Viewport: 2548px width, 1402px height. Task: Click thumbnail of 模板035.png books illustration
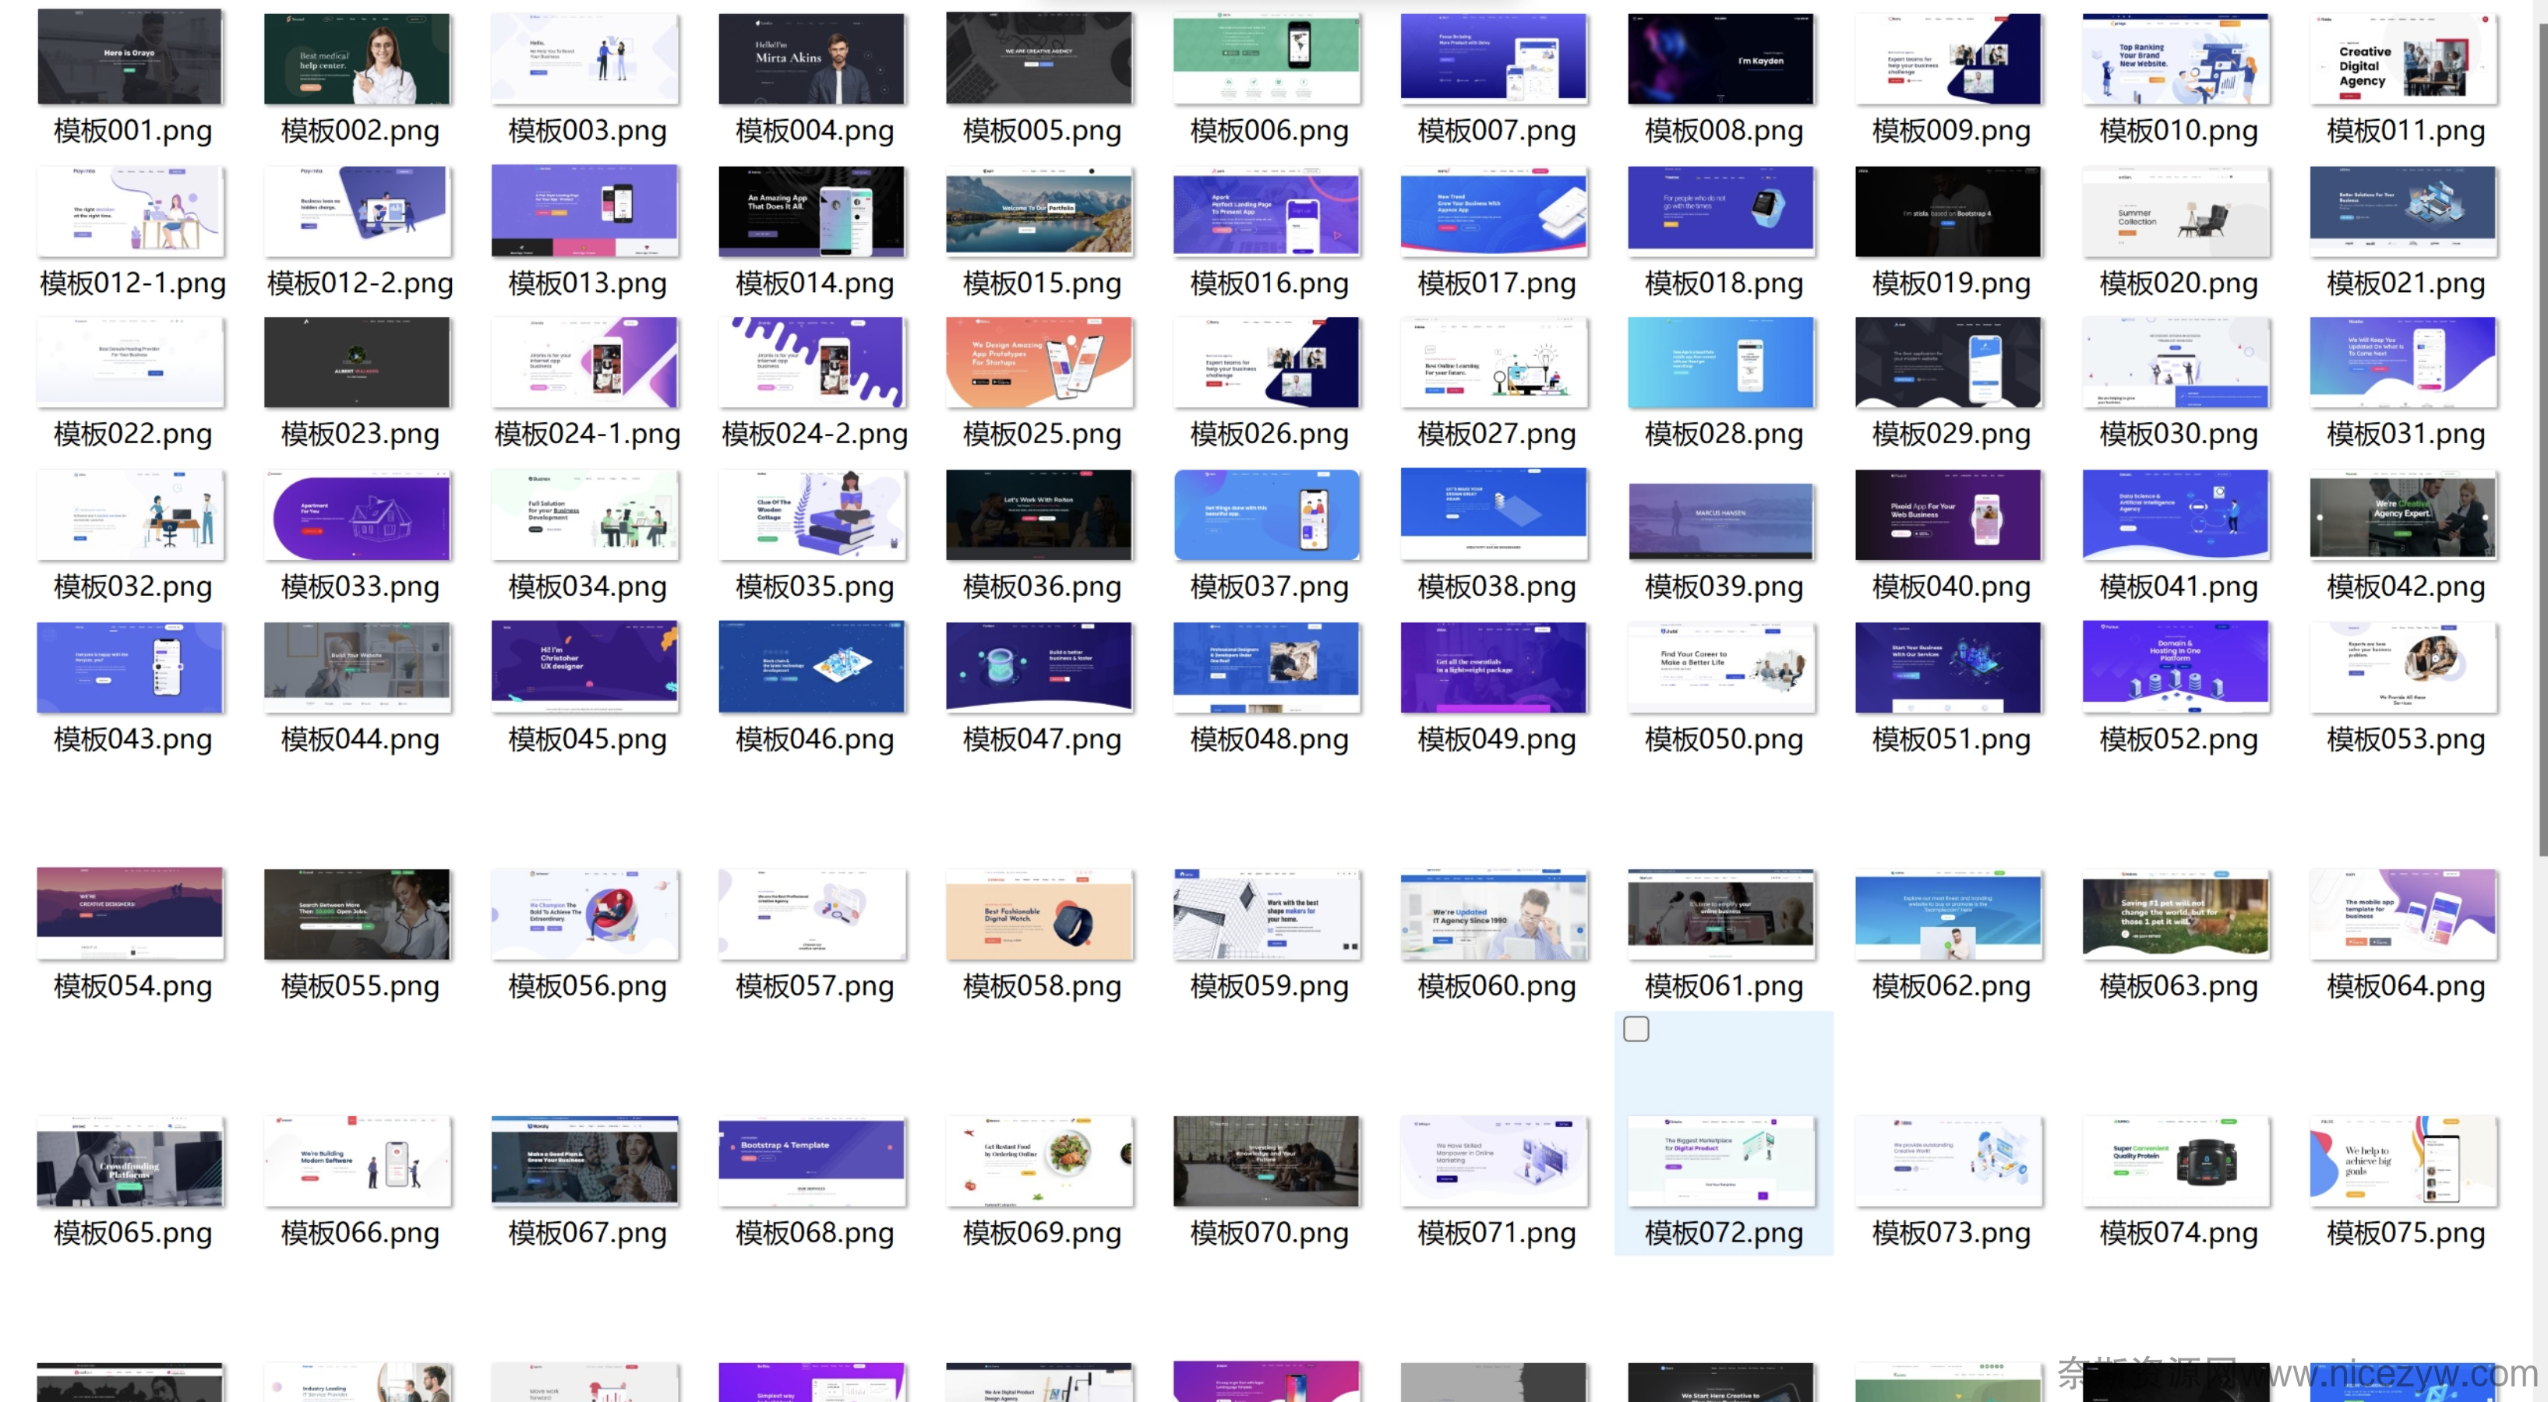click(x=812, y=515)
